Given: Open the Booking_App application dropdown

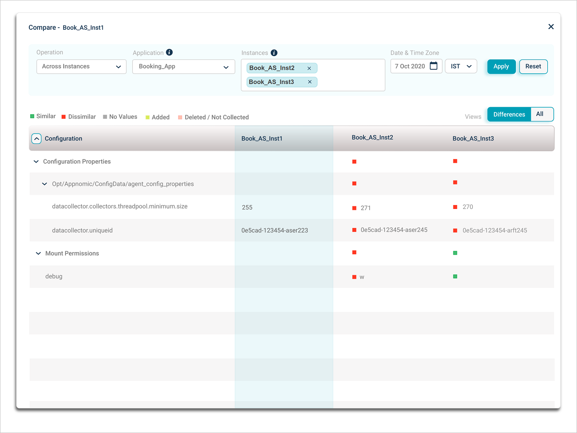Looking at the screenshot, I should point(183,66).
